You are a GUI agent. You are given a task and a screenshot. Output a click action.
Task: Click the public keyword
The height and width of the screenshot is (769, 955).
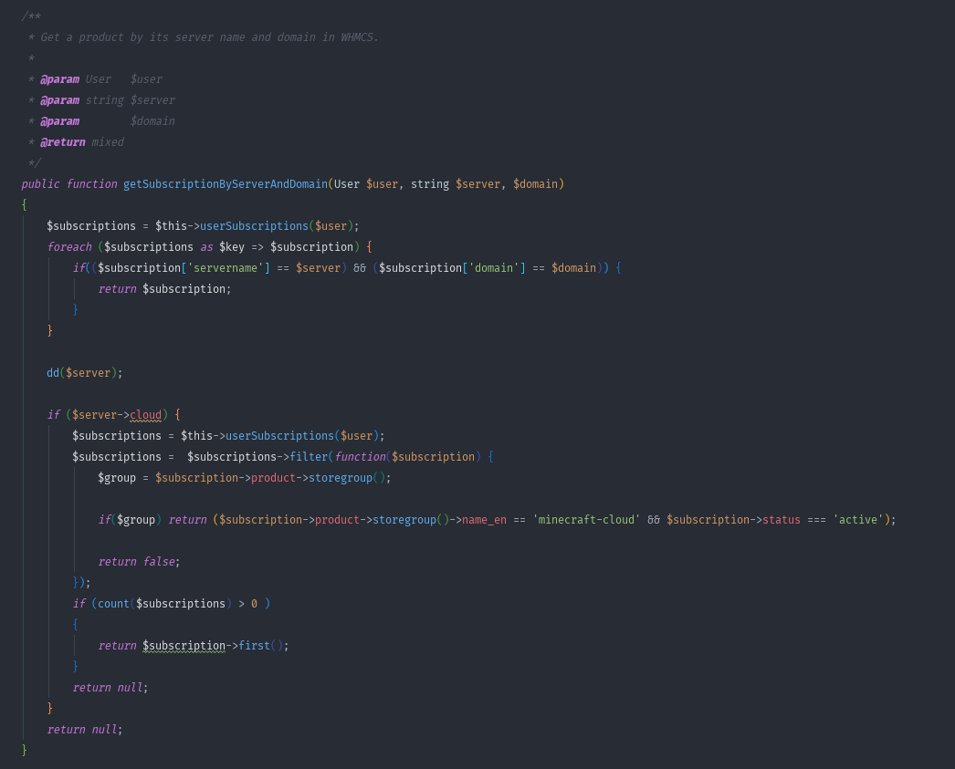click(40, 184)
